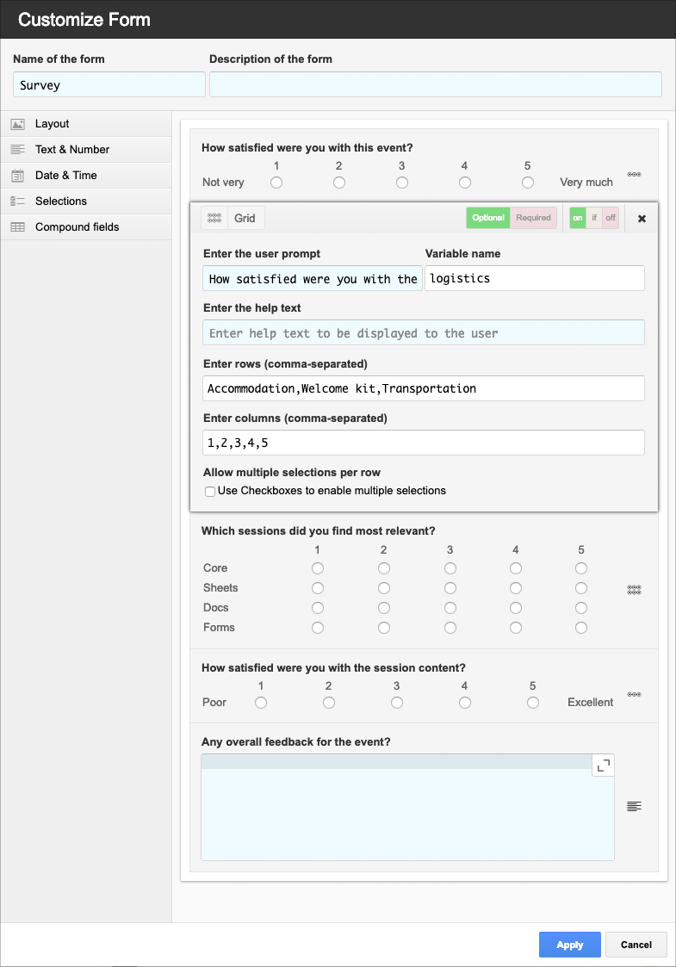This screenshot has height=967, width=676.
Task: Click the Cancel button
Action: 636,945
